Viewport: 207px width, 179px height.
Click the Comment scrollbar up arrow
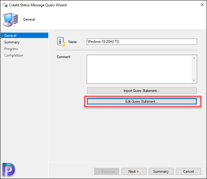[x=194, y=58]
